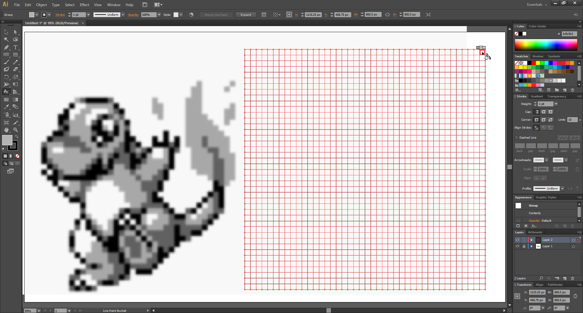
Task: Click Layer 1 target circle
Action: click(573, 246)
